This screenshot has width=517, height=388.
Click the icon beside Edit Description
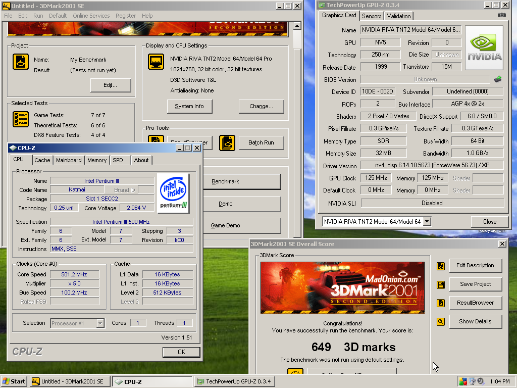point(441,266)
